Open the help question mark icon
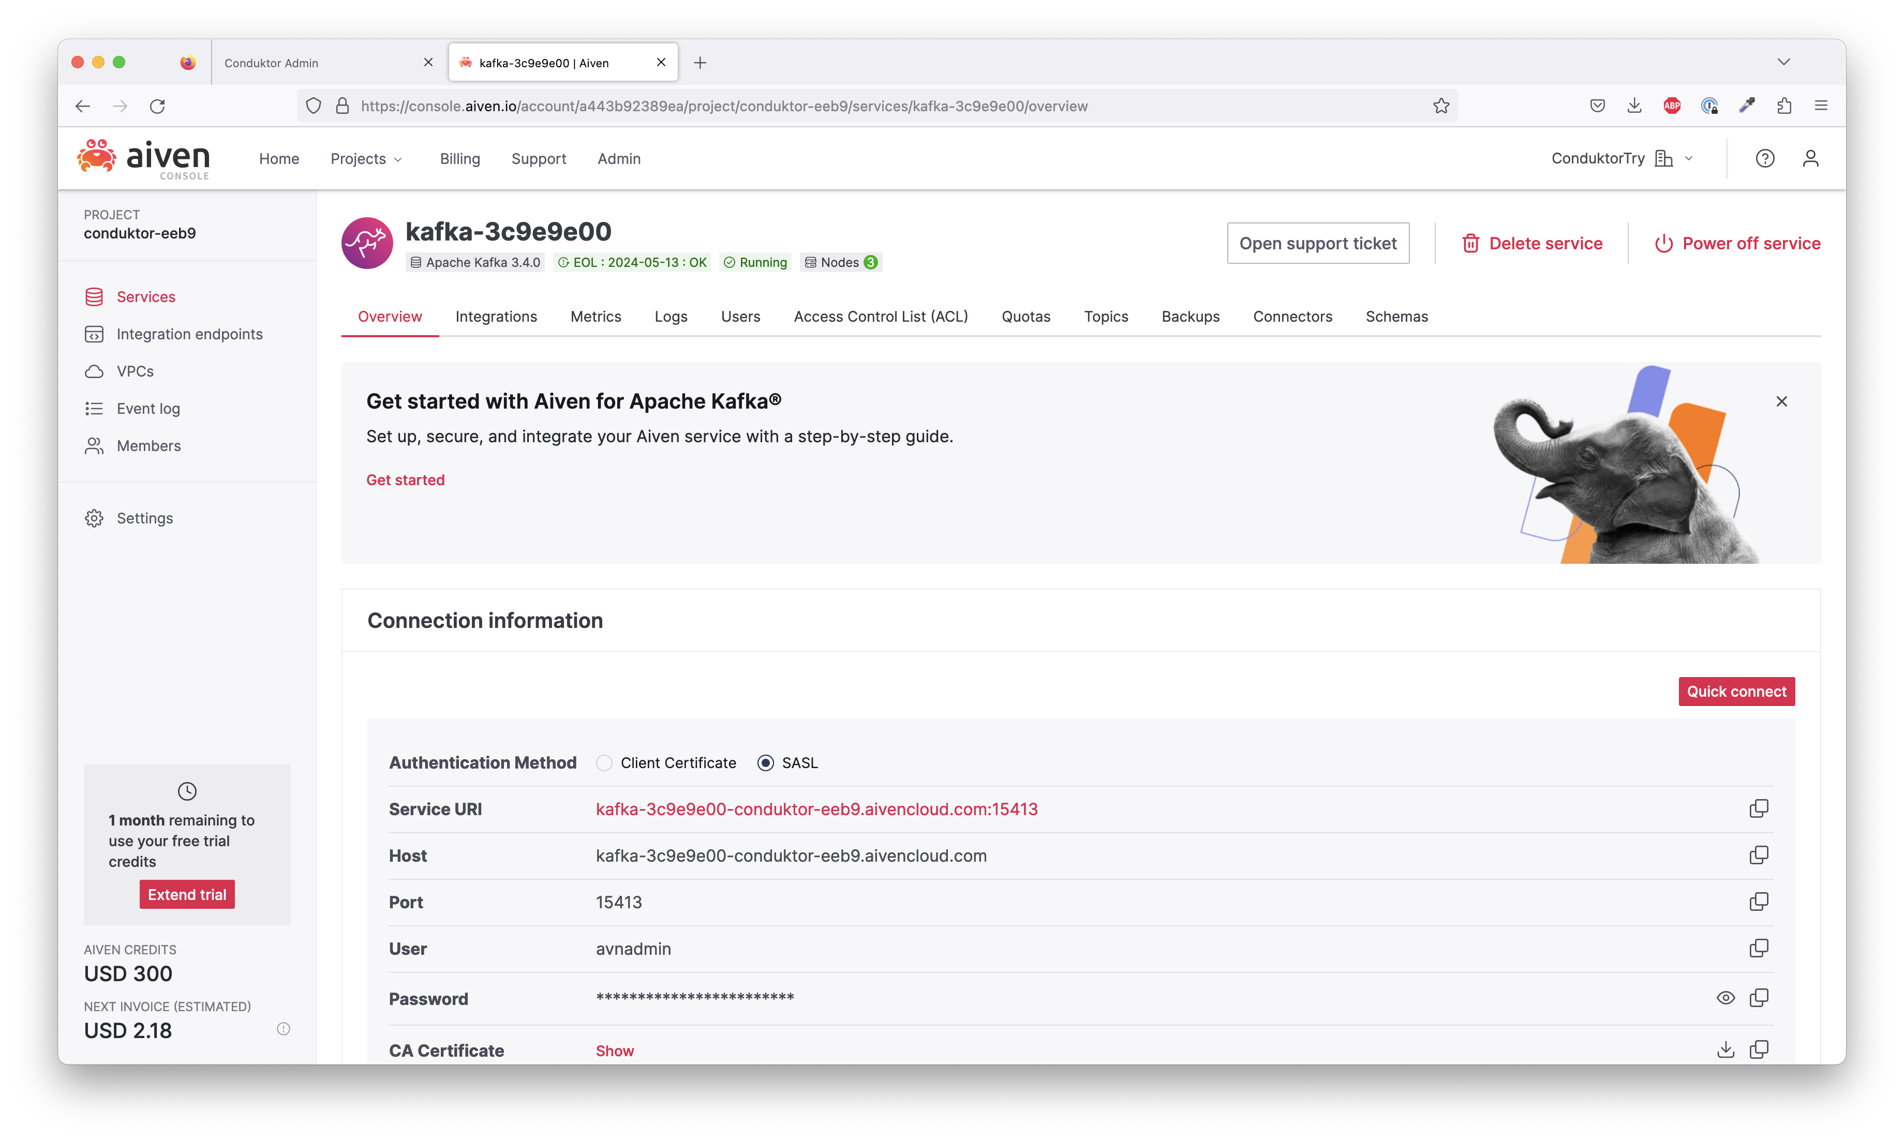The image size is (1904, 1141). tap(1765, 158)
